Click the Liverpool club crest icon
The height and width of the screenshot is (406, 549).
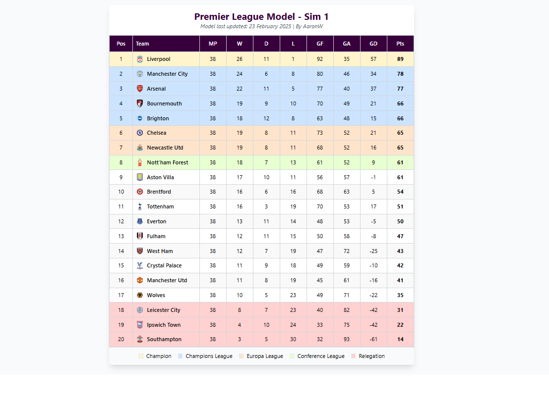click(140, 59)
